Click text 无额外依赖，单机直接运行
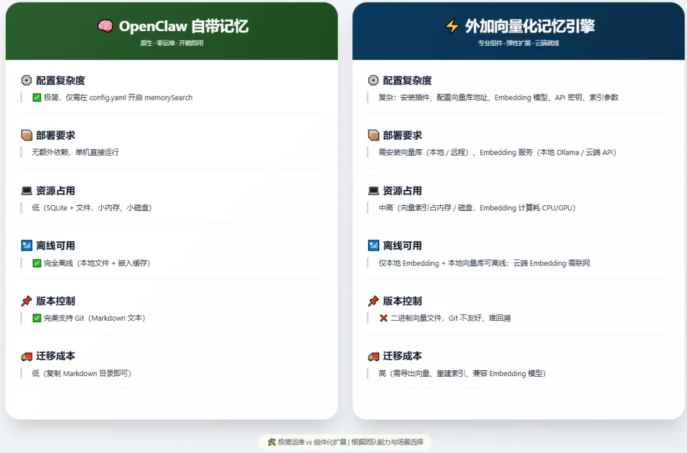Image resolution: width=687 pixels, height=453 pixels. 75,152
